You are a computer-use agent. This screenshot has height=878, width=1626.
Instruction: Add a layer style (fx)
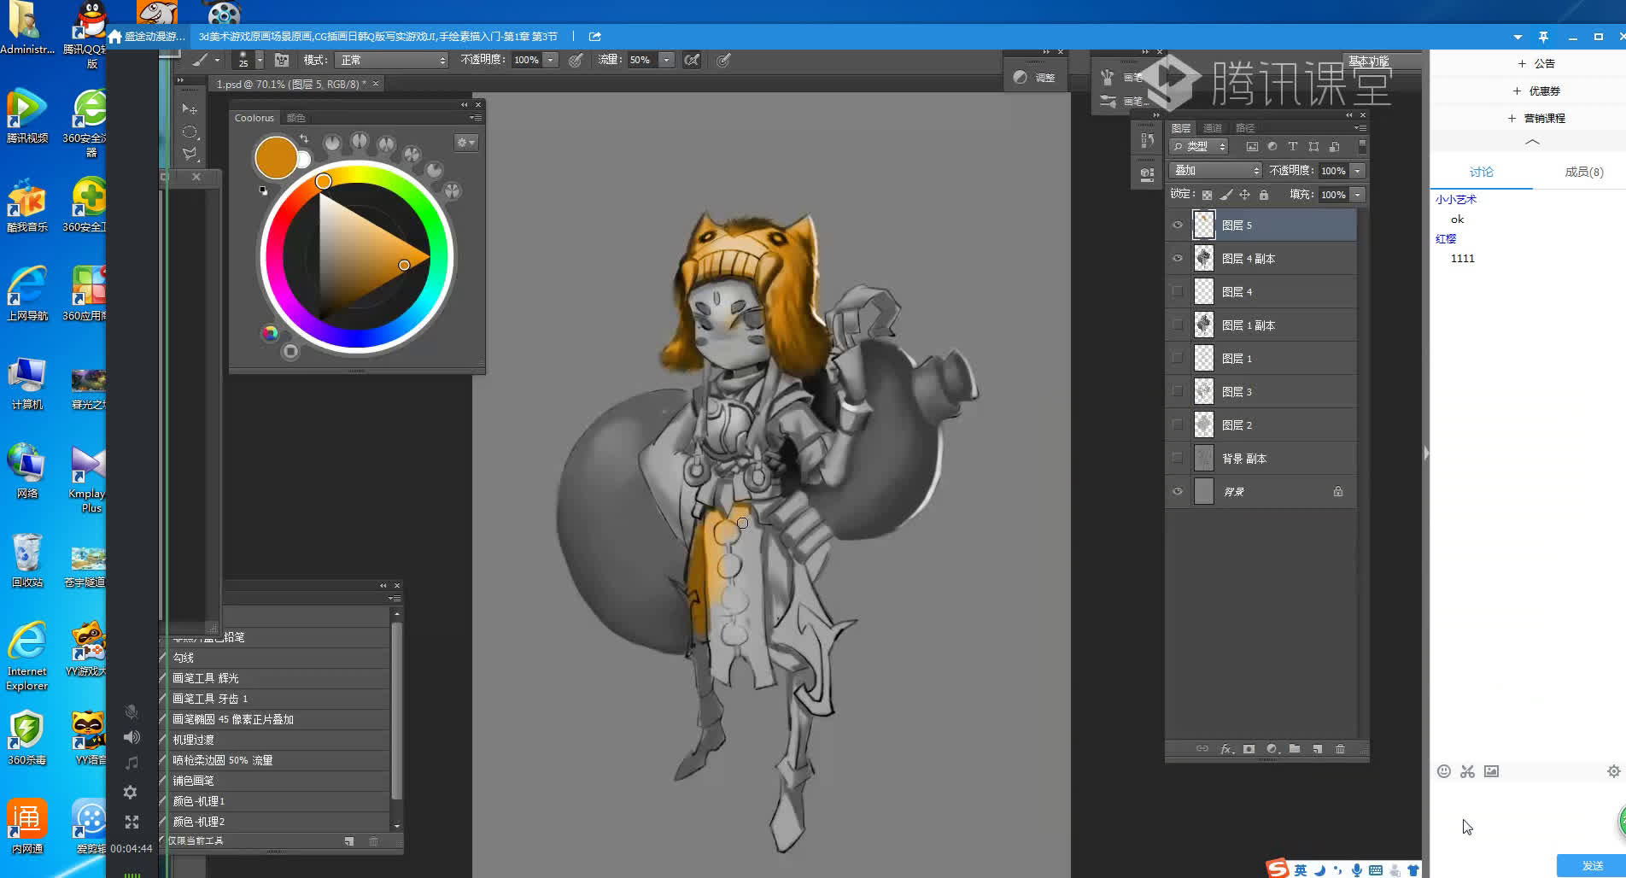tap(1226, 749)
